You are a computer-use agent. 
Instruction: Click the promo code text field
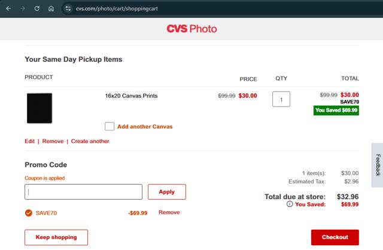click(x=83, y=192)
